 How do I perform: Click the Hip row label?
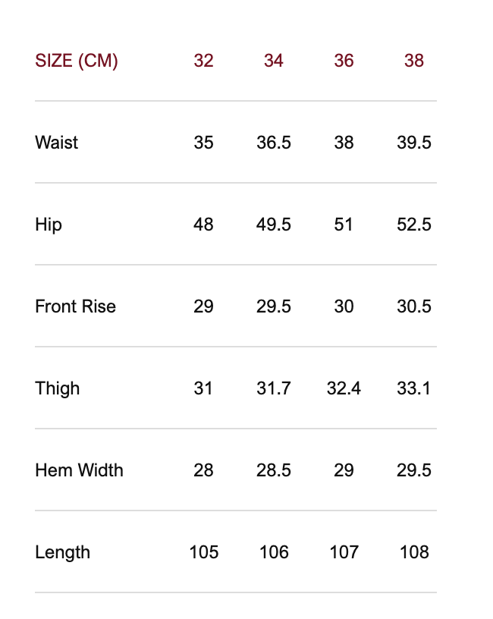[49, 225]
